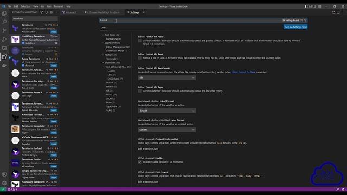Open Source Control view in activity bar

pyautogui.click(x=4, y=30)
